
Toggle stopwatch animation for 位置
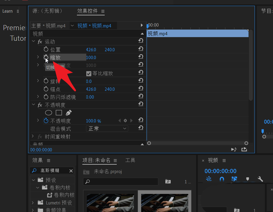coord(46,49)
